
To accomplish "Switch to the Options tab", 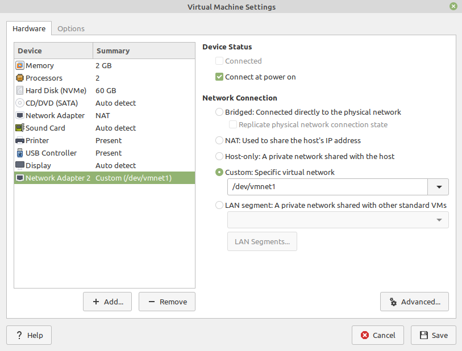I will [71, 29].
